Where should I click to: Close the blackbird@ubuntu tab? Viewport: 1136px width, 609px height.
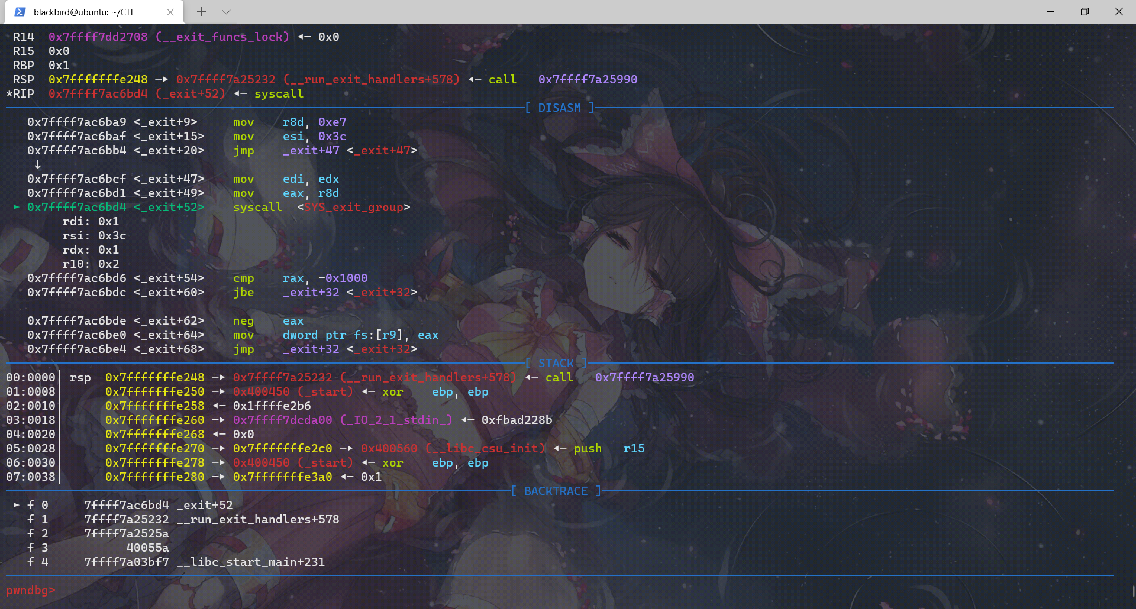[x=170, y=12]
